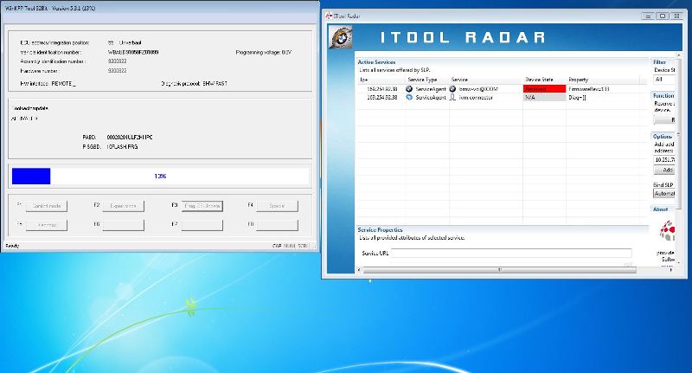Click the blank F7 button
This screenshot has width=692, height=373.
tap(202, 225)
